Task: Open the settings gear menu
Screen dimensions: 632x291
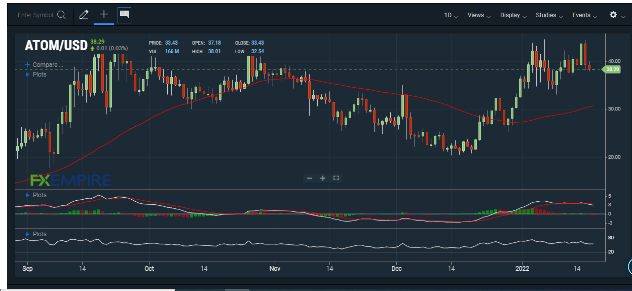Action: point(613,15)
